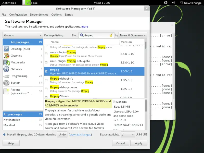Open the howtoforge user menu

[193, 3]
